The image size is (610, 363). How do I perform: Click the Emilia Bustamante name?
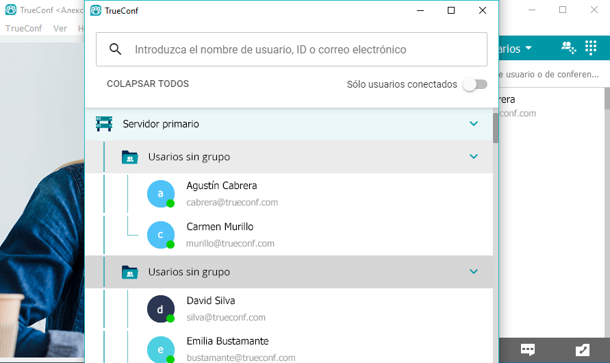227,341
